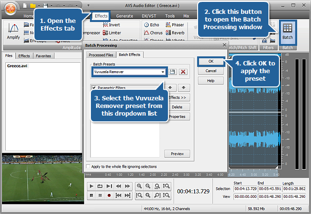Delete the batch preset with red X
Image resolution: width=311 pixels, height=214 pixels.
(183, 72)
